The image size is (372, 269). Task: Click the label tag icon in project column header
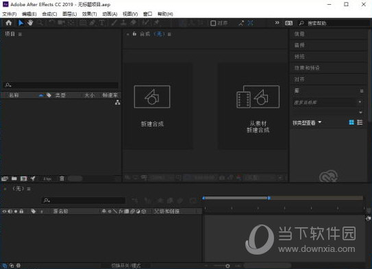click(x=49, y=95)
